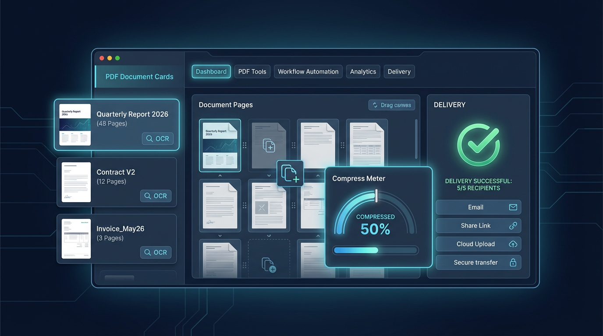Image resolution: width=603 pixels, height=336 pixels.
Task: Open the Workflow Automation tab
Action: point(308,71)
